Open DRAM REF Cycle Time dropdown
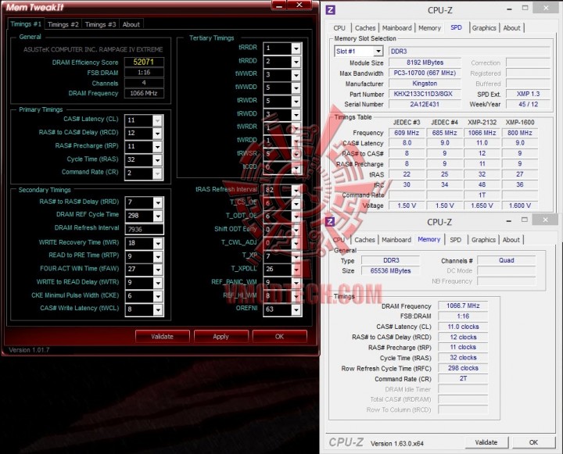 click(158, 216)
